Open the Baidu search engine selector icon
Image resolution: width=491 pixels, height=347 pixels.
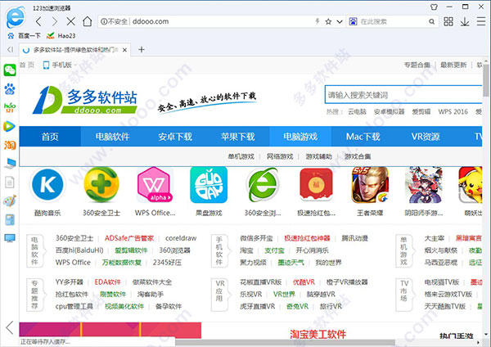tap(354, 21)
